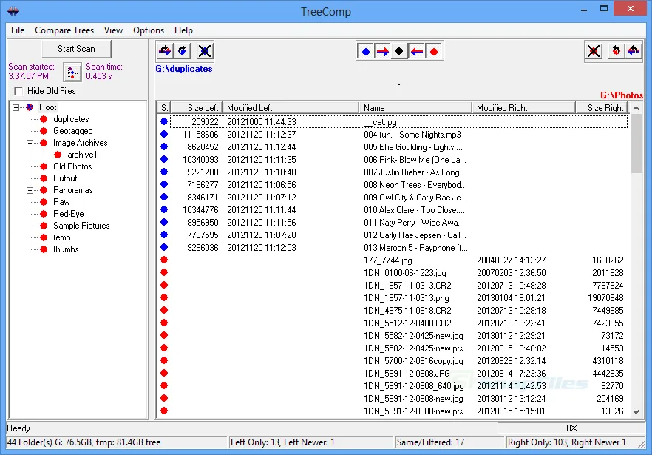The width and height of the screenshot is (652, 455).
Task: Select the Sample Pictures folder in the tree
Action: [x=81, y=226]
